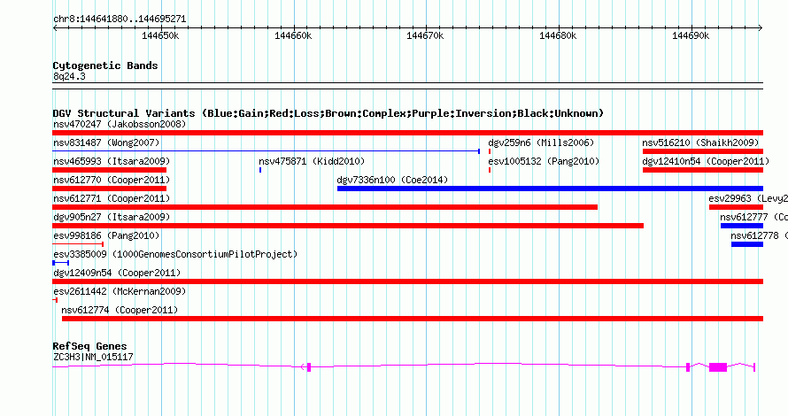Open dgv905n27 (Itsara2009) variant label
This screenshot has width=788, height=416.
(x=112, y=217)
